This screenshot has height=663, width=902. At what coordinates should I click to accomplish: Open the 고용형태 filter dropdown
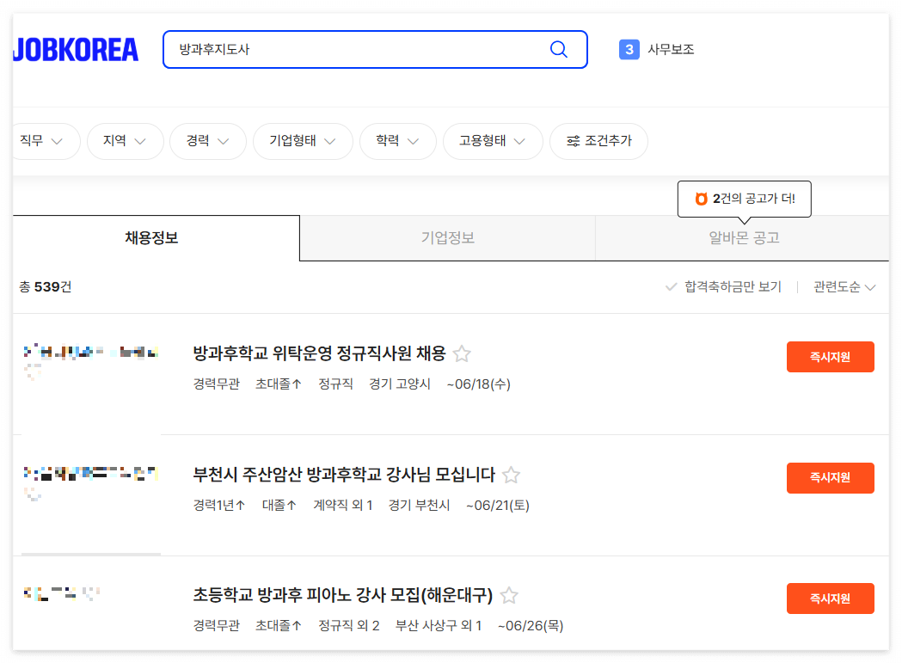click(x=493, y=141)
